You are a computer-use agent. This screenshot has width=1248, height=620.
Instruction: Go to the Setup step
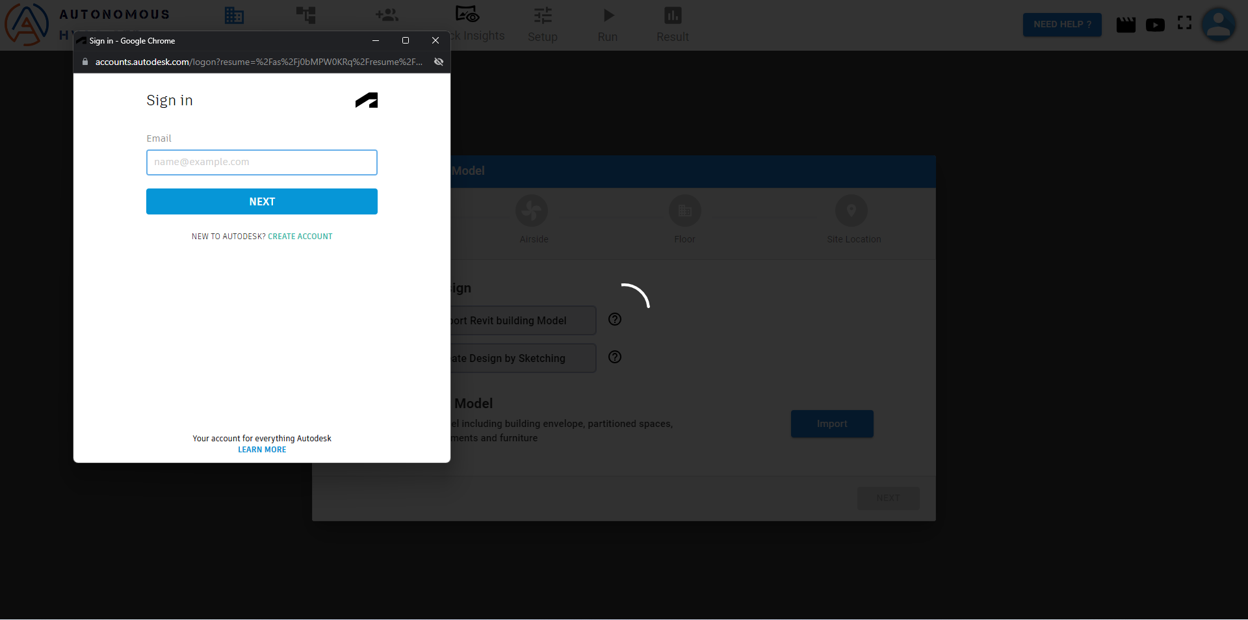[543, 25]
